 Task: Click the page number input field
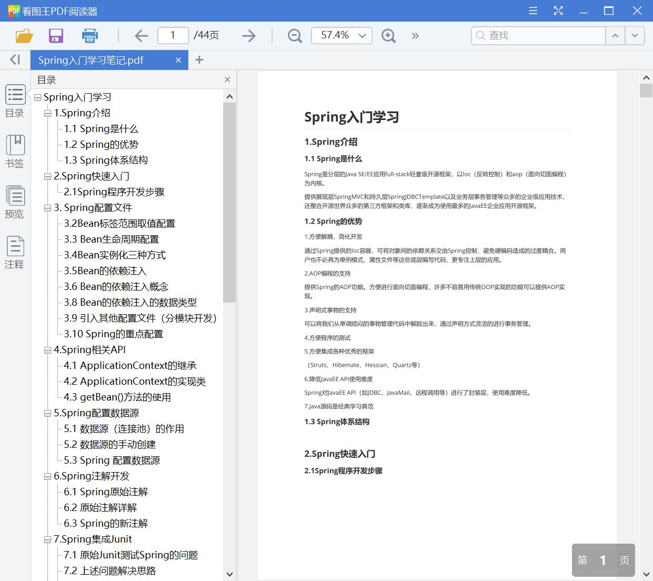(173, 35)
